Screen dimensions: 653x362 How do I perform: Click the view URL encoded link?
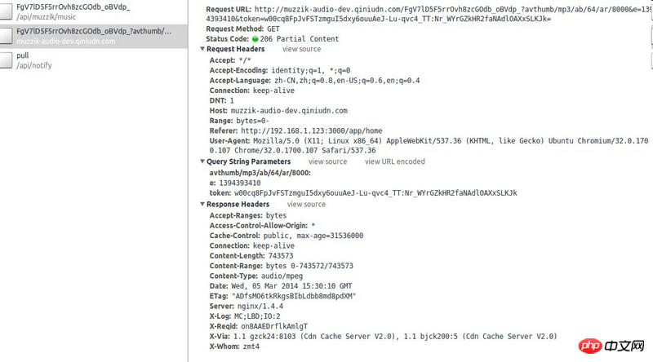[394, 161]
